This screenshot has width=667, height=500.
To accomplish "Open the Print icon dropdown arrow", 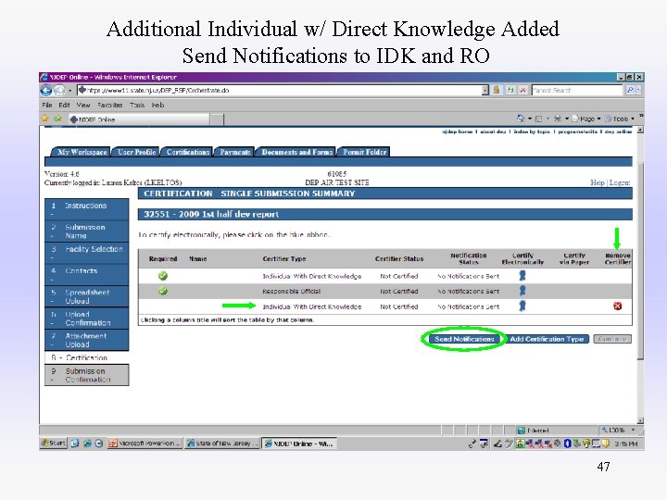I will (567, 119).
